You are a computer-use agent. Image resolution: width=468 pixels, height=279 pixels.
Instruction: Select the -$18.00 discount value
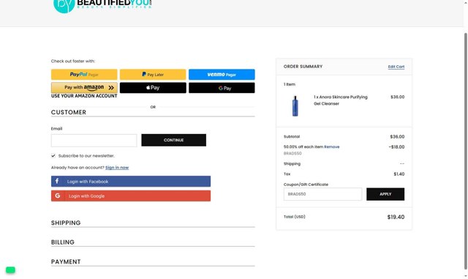(x=396, y=147)
